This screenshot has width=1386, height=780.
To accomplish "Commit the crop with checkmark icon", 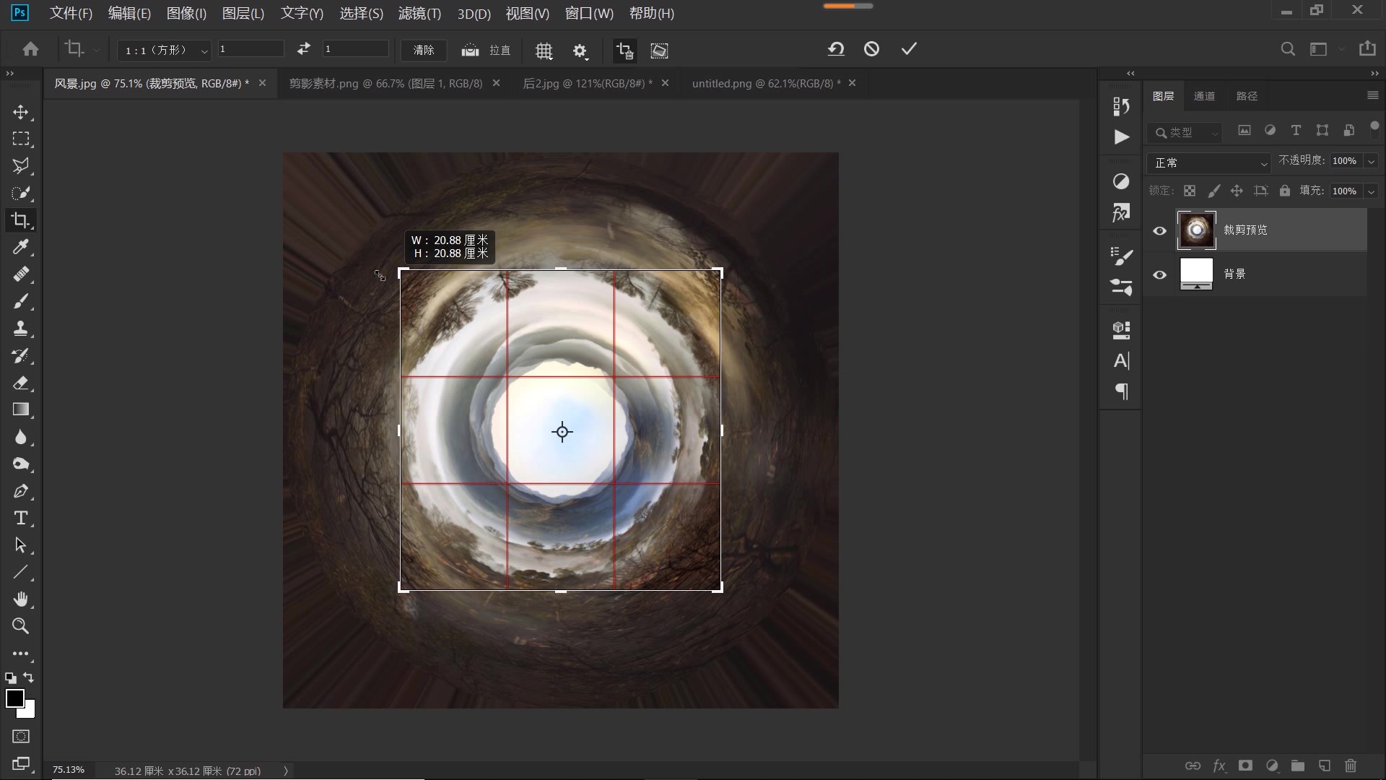I will pos(909,49).
